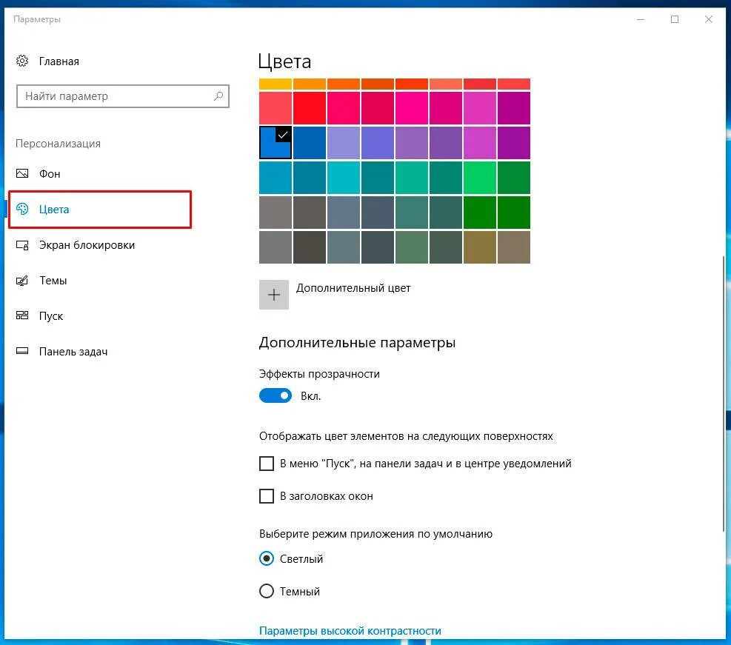Pick the bright green swatch in teal row
The height and width of the screenshot is (645, 731).
(x=479, y=178)
